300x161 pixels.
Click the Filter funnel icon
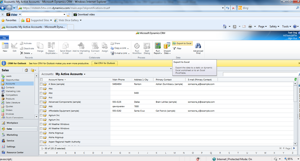coord(175,49)
